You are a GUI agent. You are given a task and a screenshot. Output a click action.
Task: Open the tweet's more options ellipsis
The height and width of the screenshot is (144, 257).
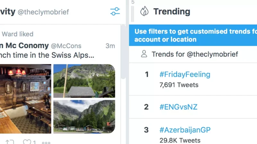click(x=46, y=142)
